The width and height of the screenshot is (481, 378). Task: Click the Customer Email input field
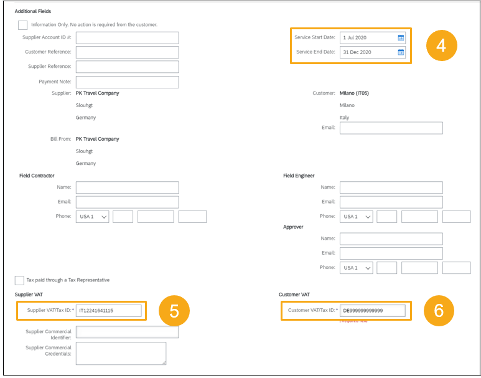[391, 128]
